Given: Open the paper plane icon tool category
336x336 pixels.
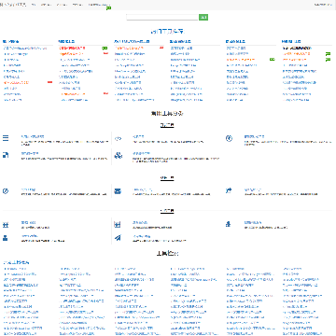Looking at the screenshot, I should coord(118,238).
